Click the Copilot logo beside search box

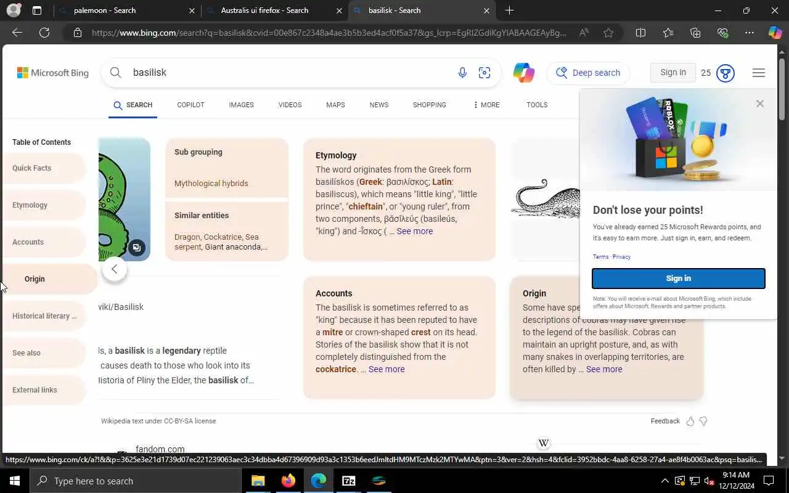524,73
